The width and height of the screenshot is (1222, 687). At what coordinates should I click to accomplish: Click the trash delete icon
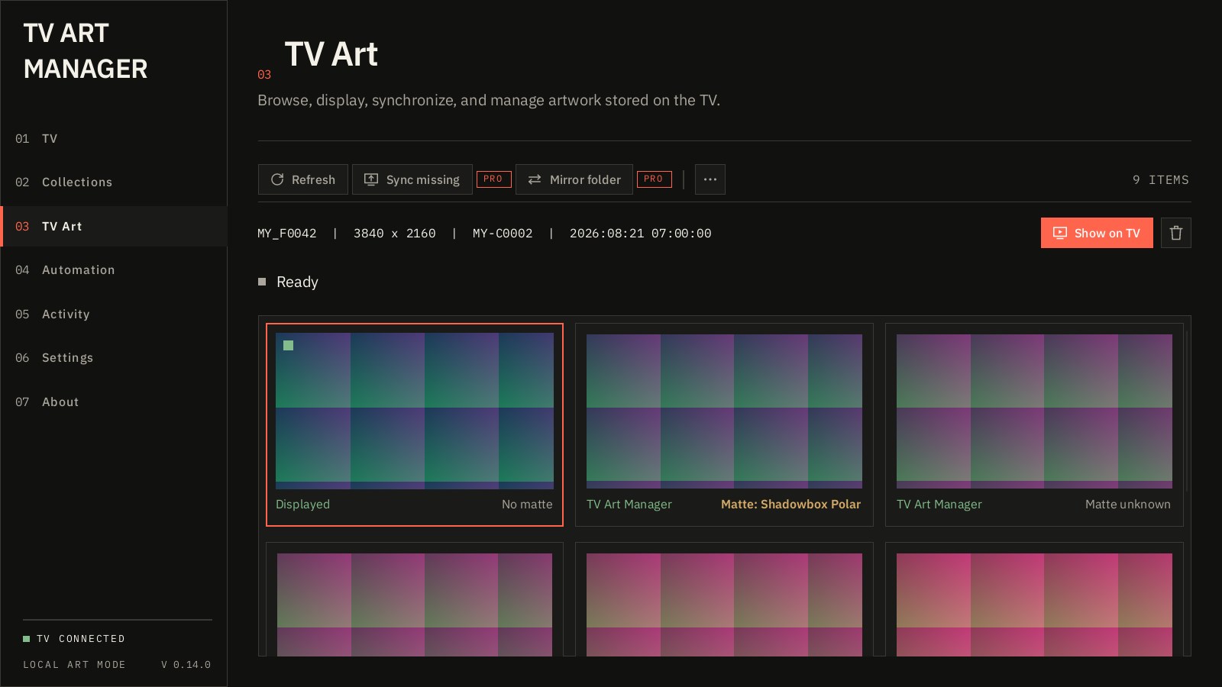click(x=1176, y=233)
